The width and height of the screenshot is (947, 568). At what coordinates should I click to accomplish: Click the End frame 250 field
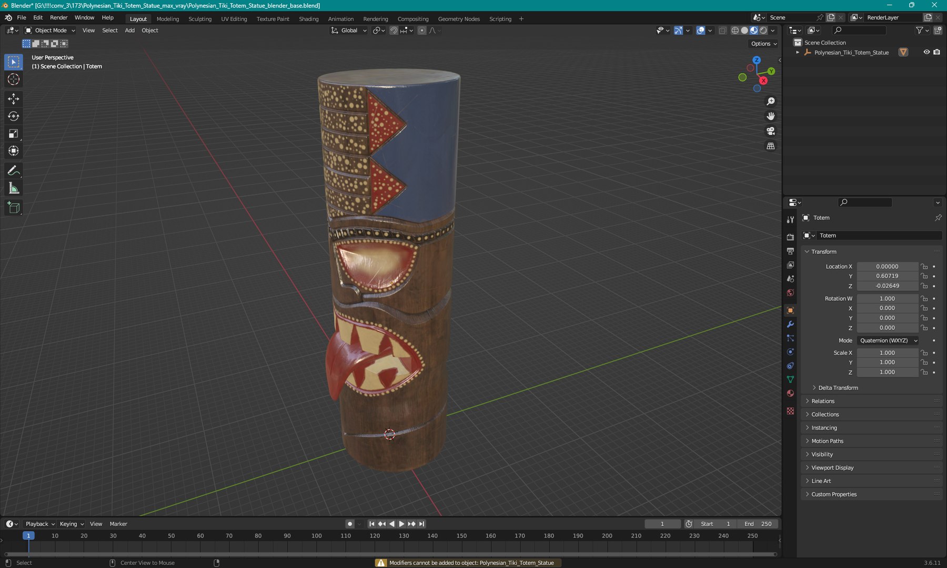(x=758, y=524)
